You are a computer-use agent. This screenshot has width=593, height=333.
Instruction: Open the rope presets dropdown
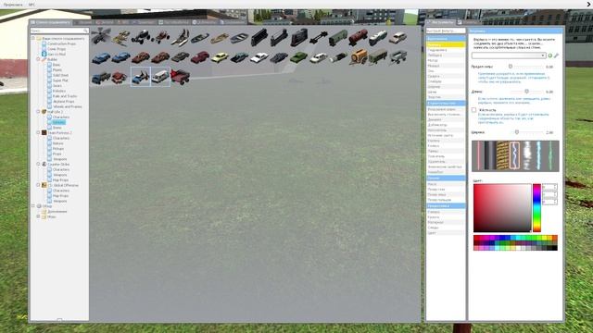(x=509, y=55)
